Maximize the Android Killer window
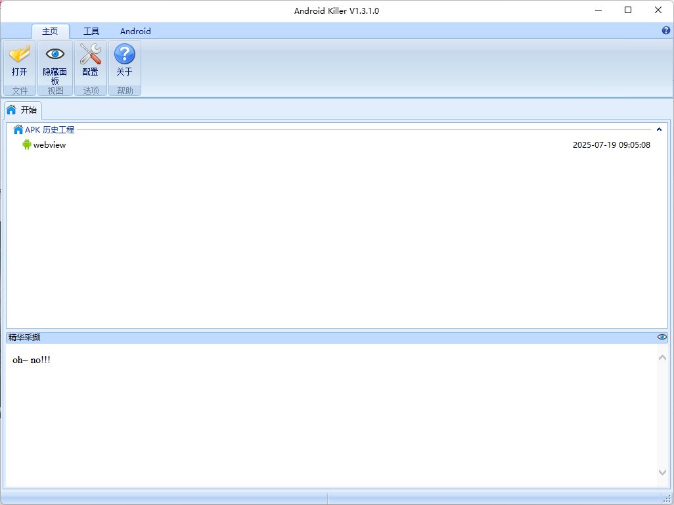Image resolution: width=674 pixels, height=505 pixels. pyautogui.click(x=628, y=10)
